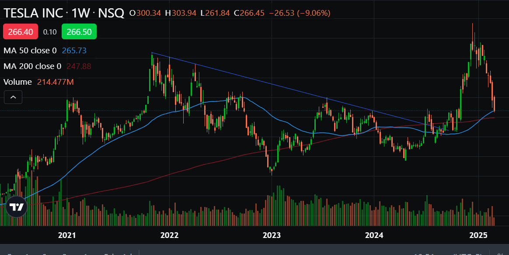This screenshot has height=255, width=509.
Task: Click the TESLA INC symbol title
Action: (33, 13)
